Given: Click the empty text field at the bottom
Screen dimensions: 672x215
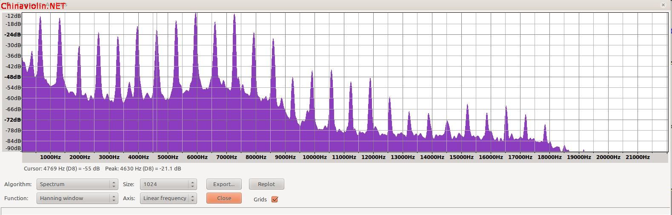Looking at the screenshot, I should click(x=336, y=211).
